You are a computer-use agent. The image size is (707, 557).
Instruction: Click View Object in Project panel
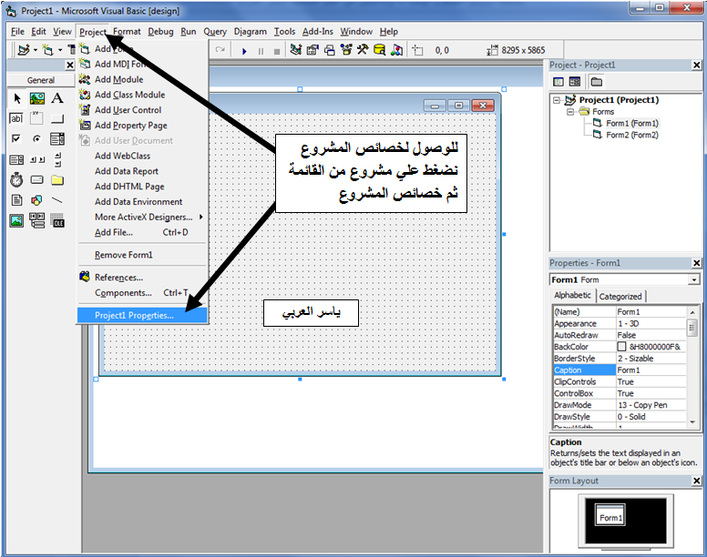click(x=575, y=82)
